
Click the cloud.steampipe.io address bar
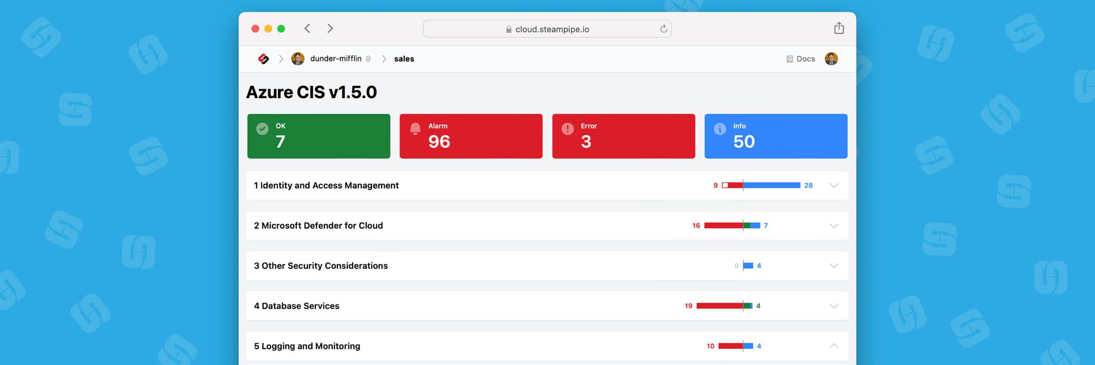[x=547, y=29]
